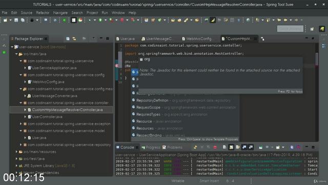Image resolution: width=328 pixels, height=185 pixels.
Task: Click the Save All toolbar icon
Action: [x=23, y=20]
